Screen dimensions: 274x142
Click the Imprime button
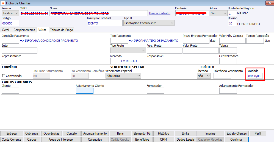tap(211, 133)
